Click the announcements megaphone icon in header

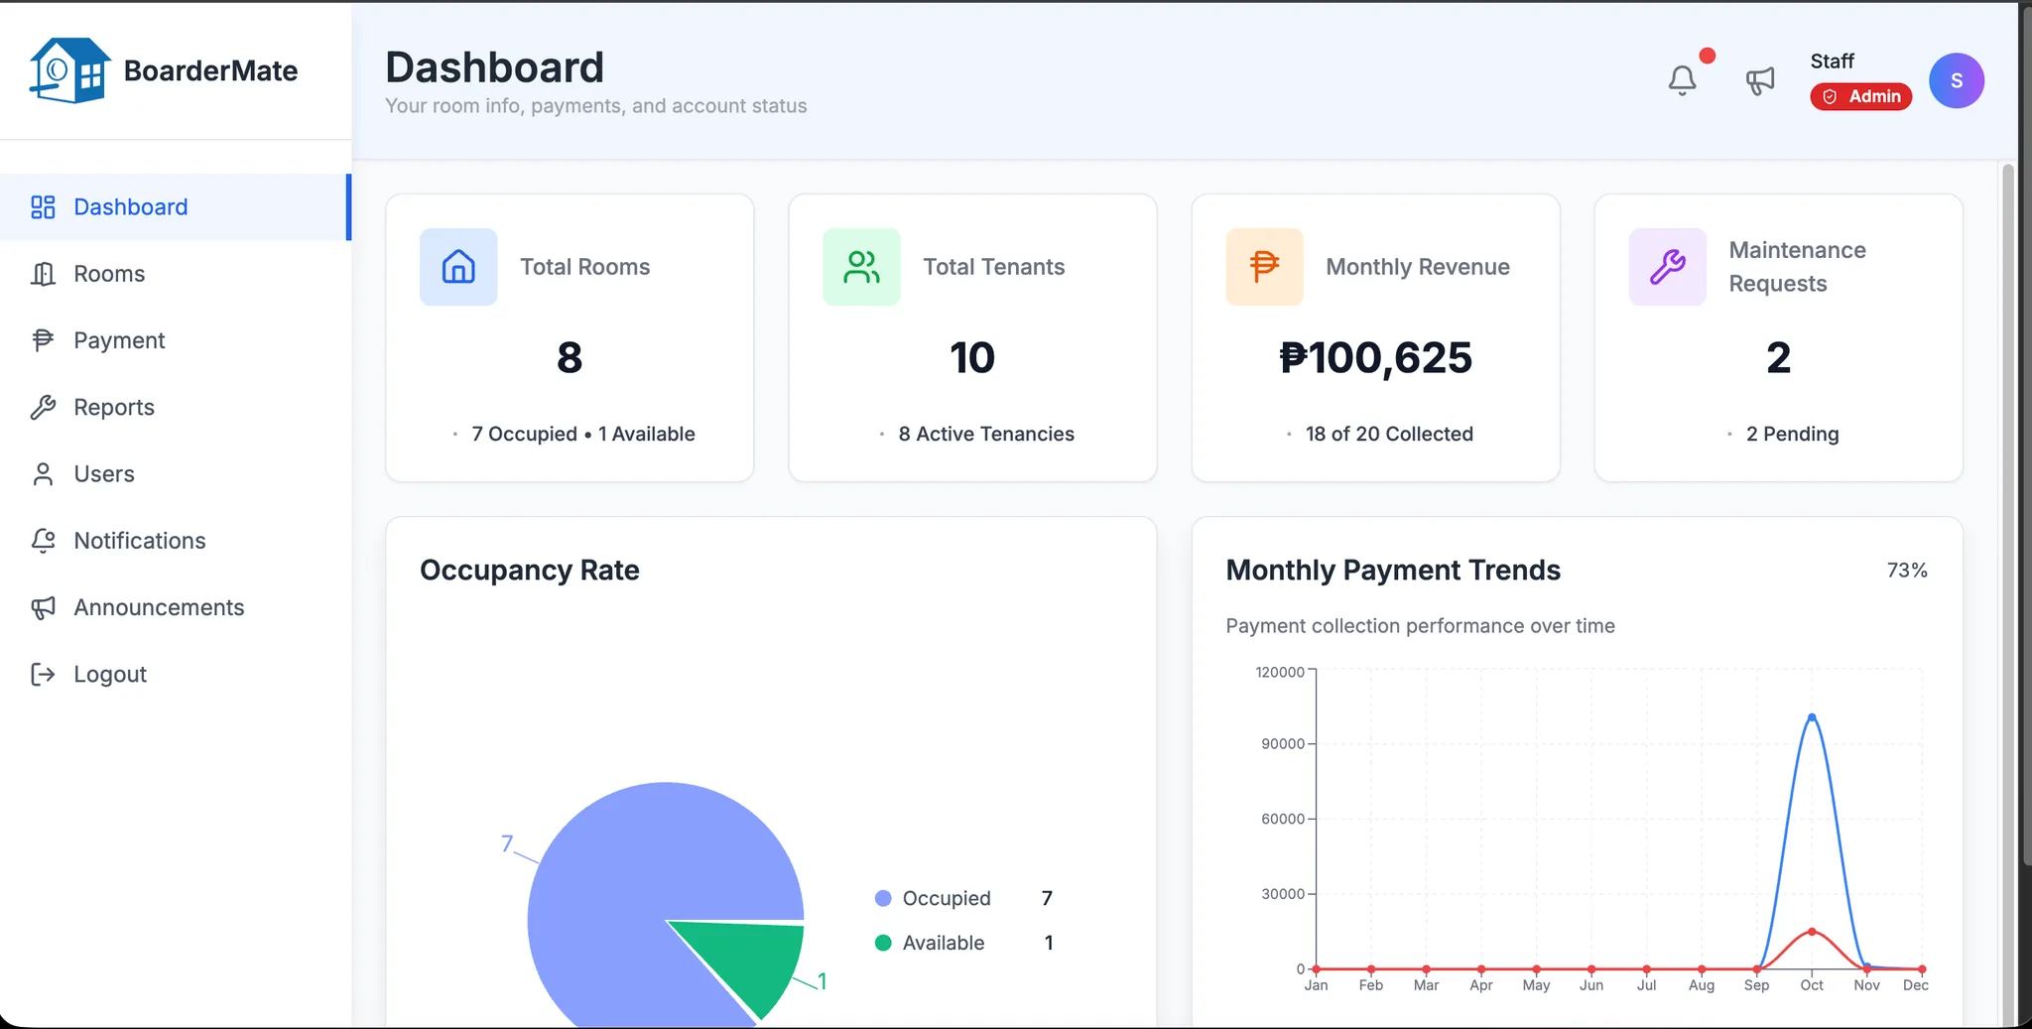1760,80
